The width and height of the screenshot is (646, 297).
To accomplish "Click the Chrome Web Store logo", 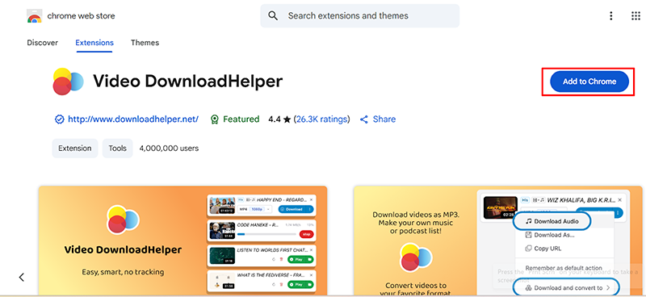I will pos(34,16).
